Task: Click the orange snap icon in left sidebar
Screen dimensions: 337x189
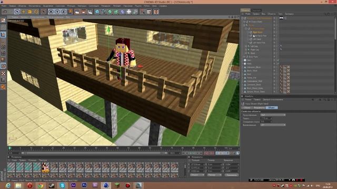Action: click(x=3, y=87)
